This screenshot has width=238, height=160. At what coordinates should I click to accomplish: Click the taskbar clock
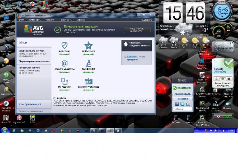click(231, 130)
